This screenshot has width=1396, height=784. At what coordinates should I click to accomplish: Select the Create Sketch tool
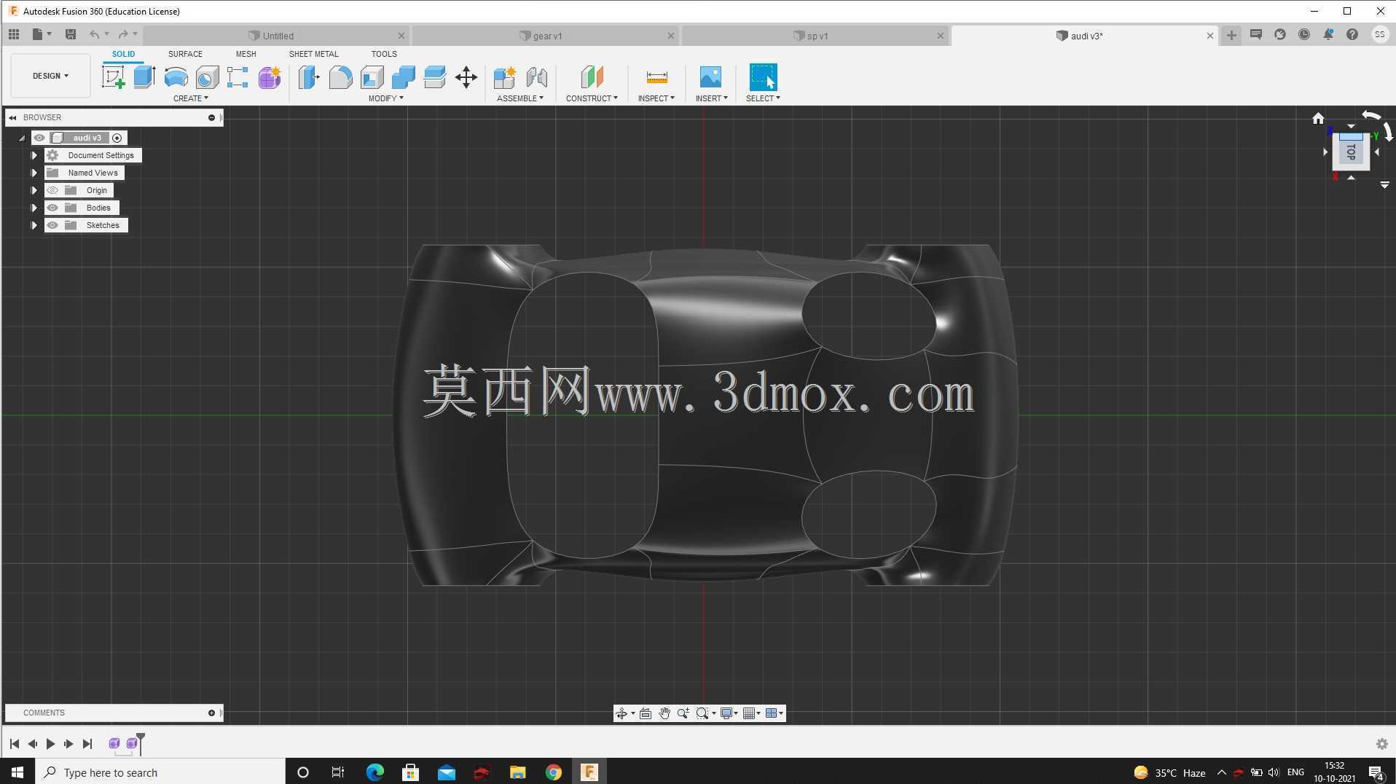[x=113, y=77]
